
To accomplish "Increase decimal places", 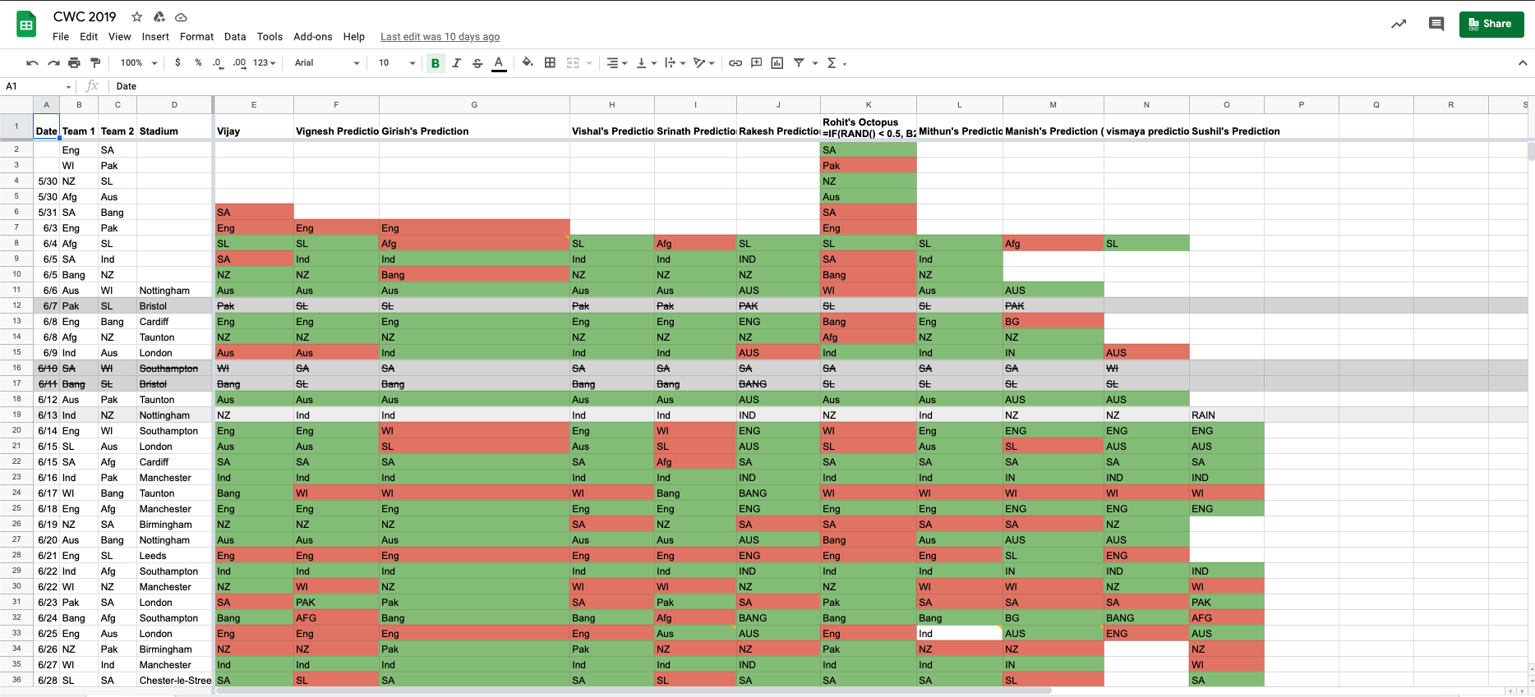I will pos(239,63).
